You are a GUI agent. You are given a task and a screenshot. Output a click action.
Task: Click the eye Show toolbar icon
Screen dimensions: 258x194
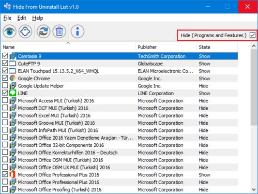point(9,32)
